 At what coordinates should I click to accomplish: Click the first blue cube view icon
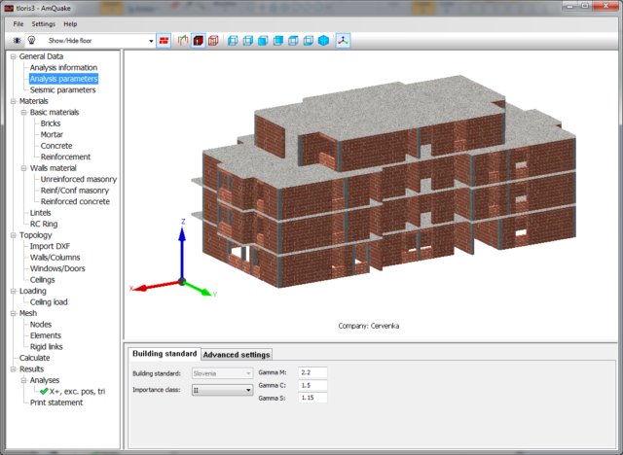coord(233,41)
